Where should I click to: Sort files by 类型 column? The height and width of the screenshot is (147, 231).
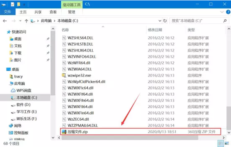click(191, 30)
